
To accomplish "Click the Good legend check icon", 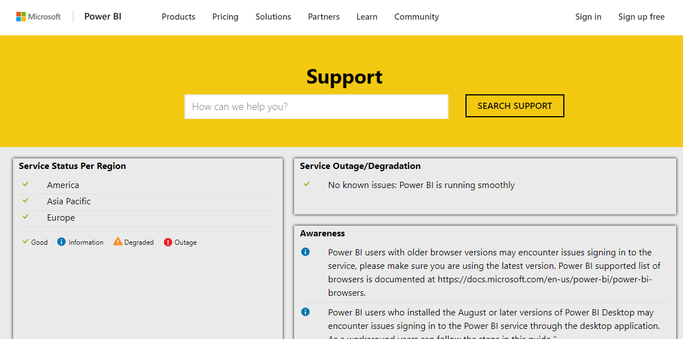I will click(25, 241).
